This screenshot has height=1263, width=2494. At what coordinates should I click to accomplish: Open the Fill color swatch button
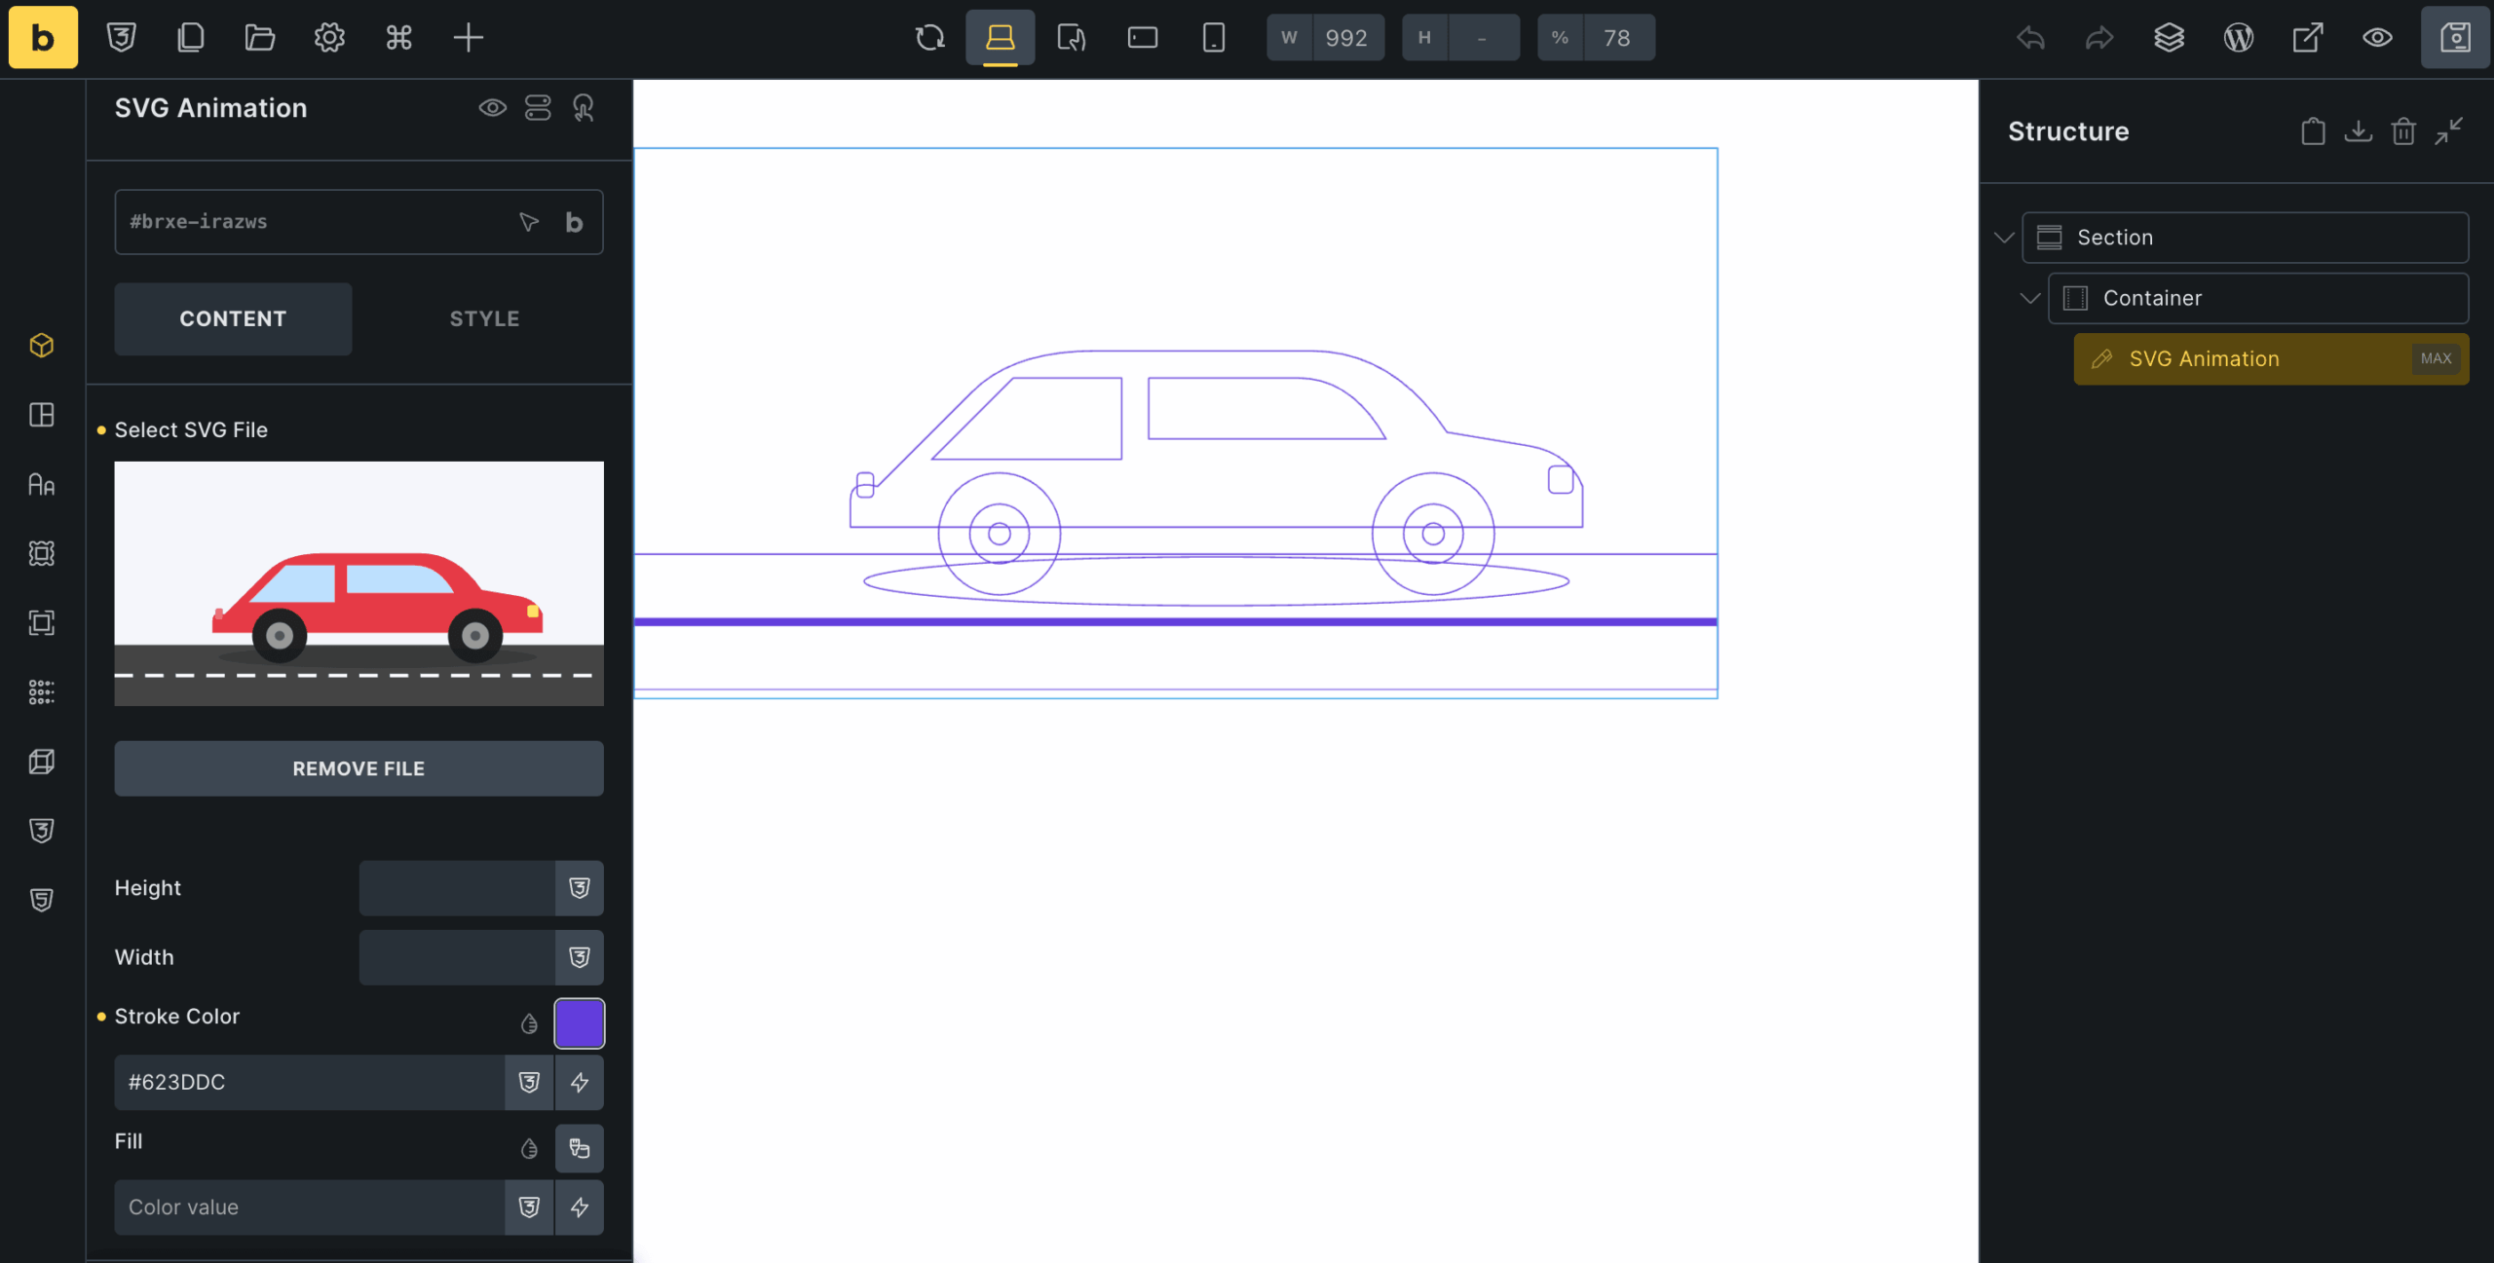point(580,1148)
